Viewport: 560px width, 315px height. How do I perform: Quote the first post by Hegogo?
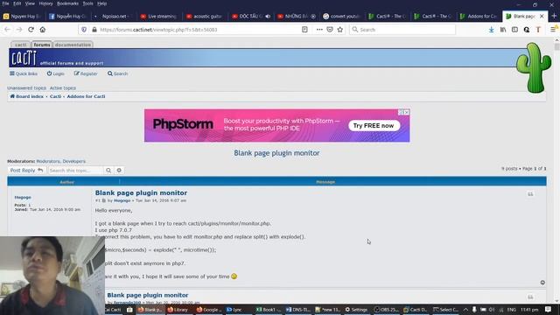(x=530, y=194)
